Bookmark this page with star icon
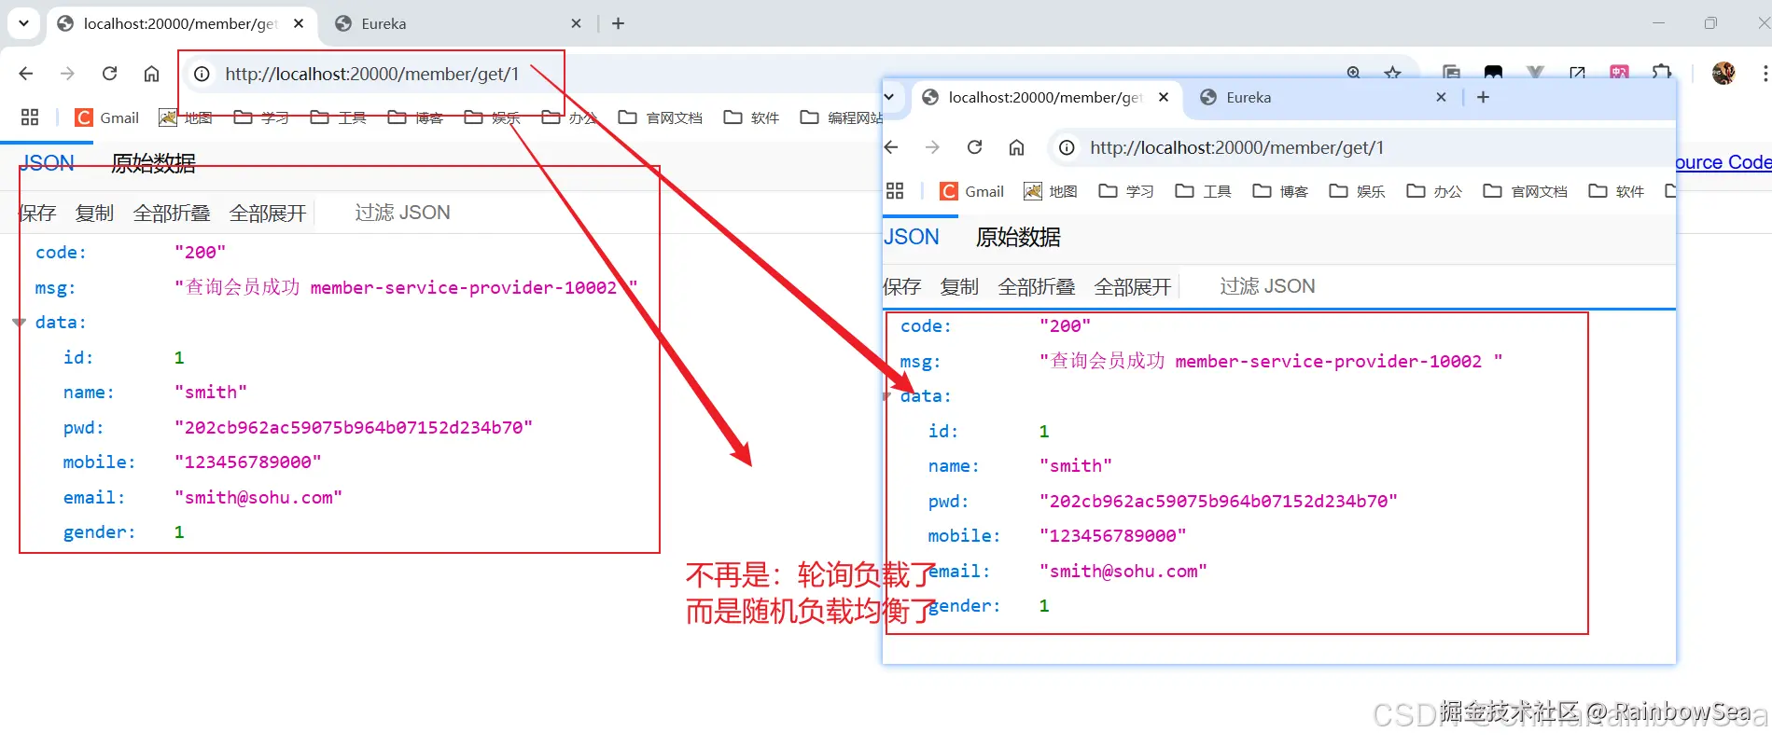Viewport: 1772px width, 745px height. [1393, 73]
